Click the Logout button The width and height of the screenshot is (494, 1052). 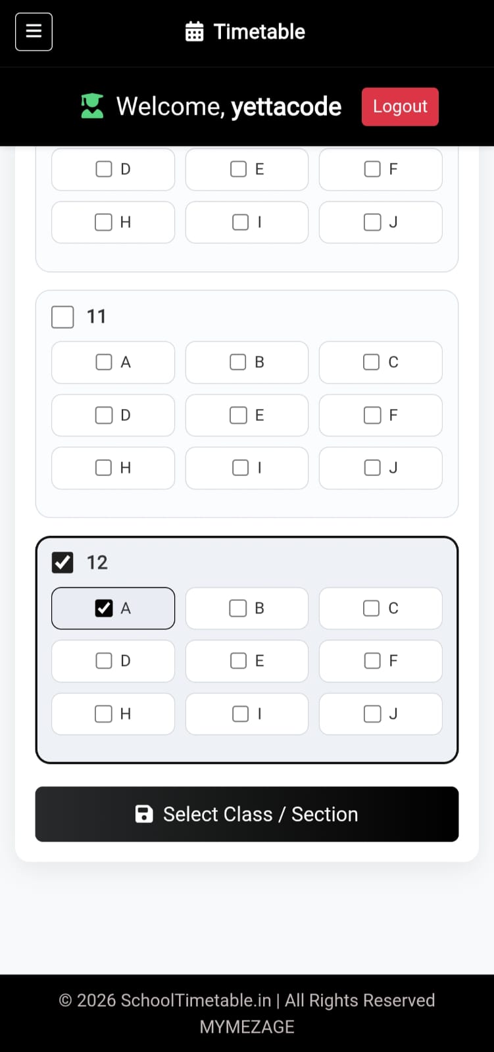click(399, 106)
